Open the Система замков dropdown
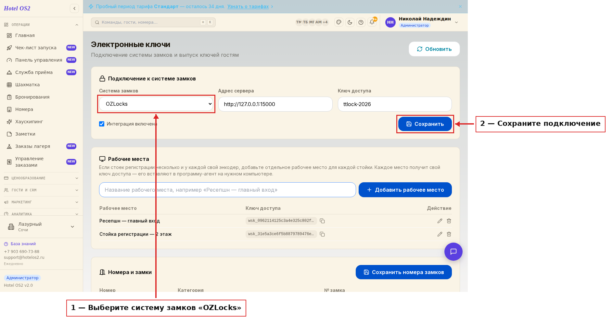 (156, 104)
